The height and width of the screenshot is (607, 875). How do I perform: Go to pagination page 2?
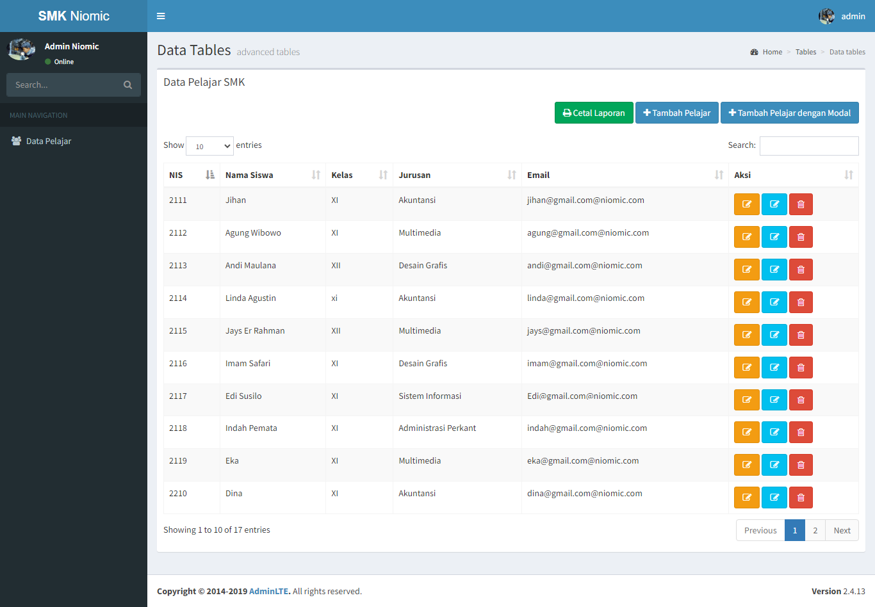(815, 530)
